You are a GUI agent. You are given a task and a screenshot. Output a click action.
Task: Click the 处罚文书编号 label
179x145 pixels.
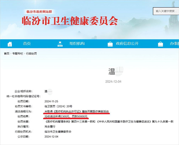click(x=24, y=106)
